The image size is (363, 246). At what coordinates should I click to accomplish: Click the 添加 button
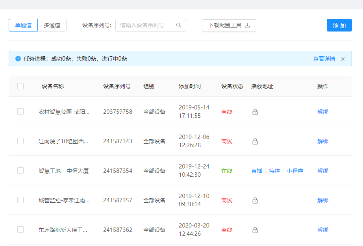tap(339, 25)
